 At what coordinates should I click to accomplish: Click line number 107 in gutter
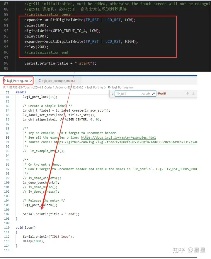pos(7,214)
